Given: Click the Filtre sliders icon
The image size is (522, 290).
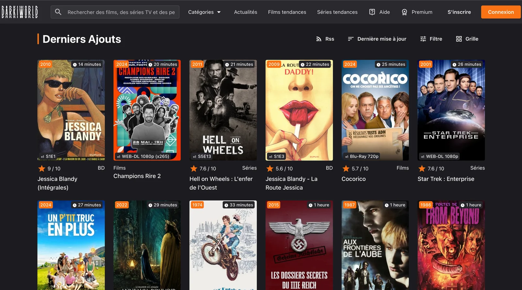Looking at the screenshot, I should (423, 39).
